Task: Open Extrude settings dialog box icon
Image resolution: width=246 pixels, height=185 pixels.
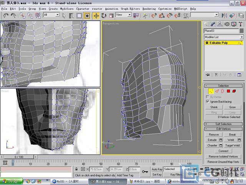Action: point(221,140)
